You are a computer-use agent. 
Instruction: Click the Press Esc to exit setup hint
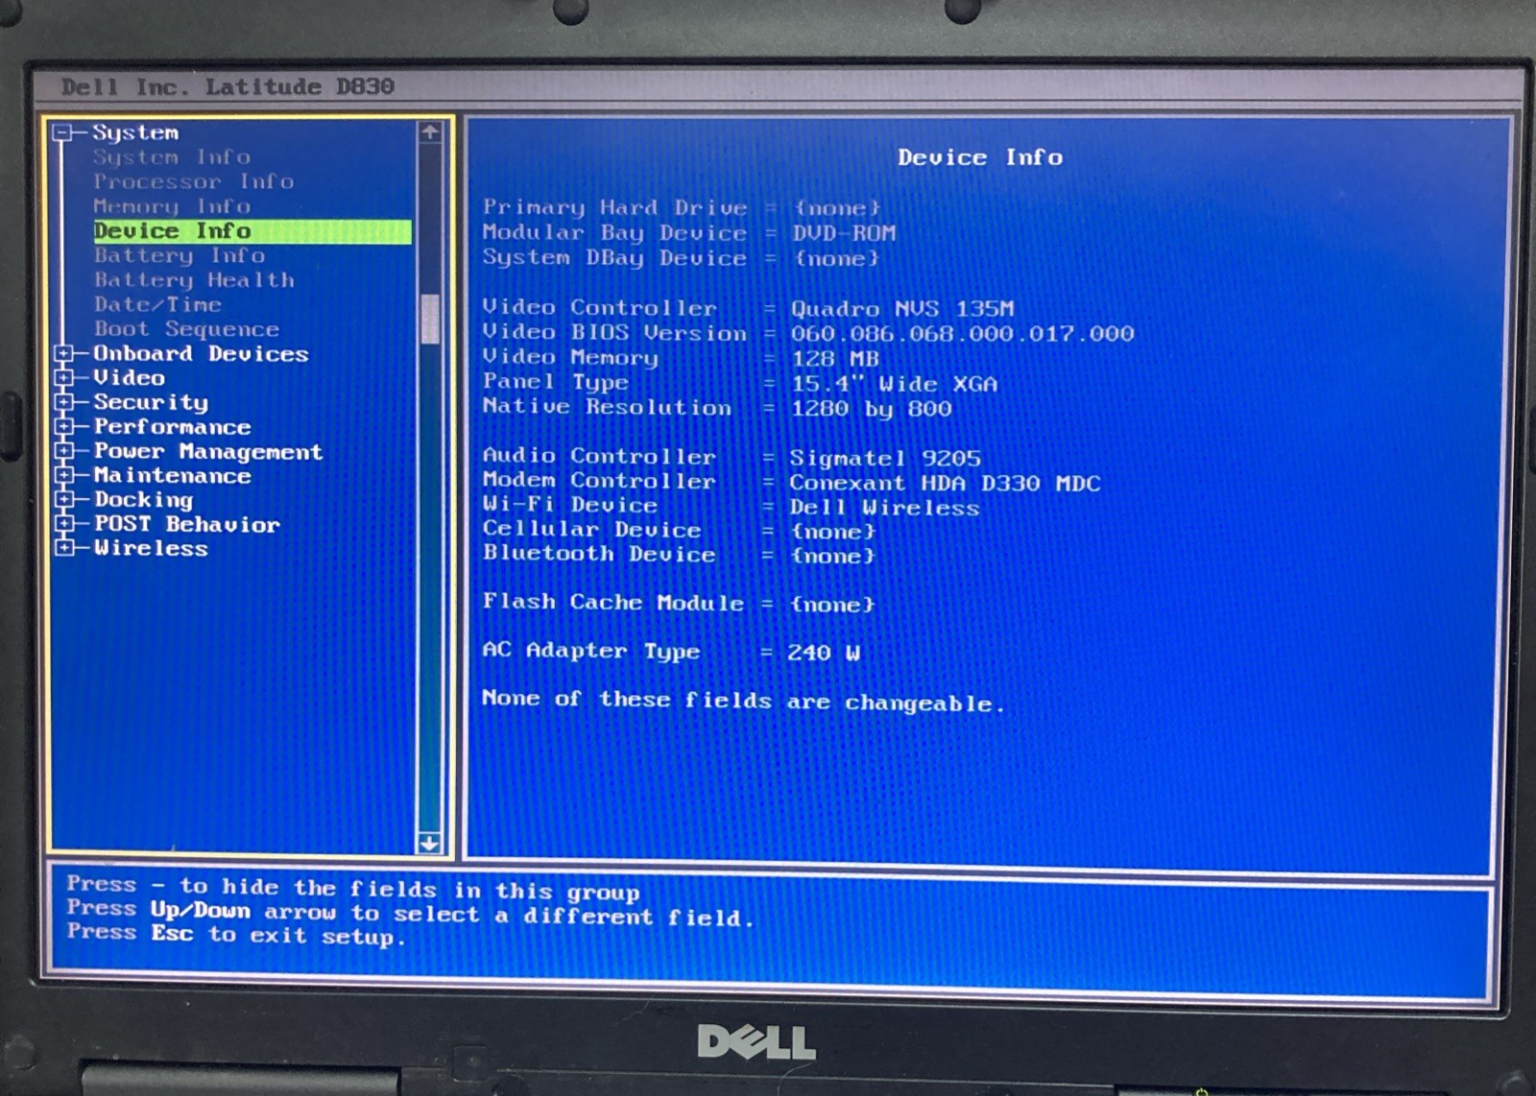pyautogui.click(x=236, y=934)
